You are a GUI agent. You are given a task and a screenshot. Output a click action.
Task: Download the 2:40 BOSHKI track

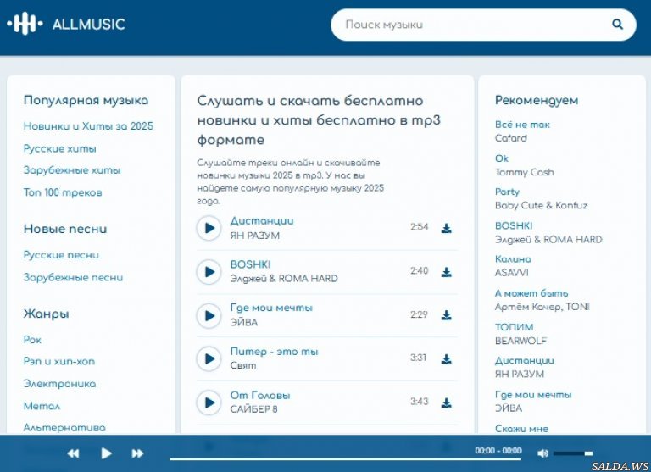(x=447, y=272)
